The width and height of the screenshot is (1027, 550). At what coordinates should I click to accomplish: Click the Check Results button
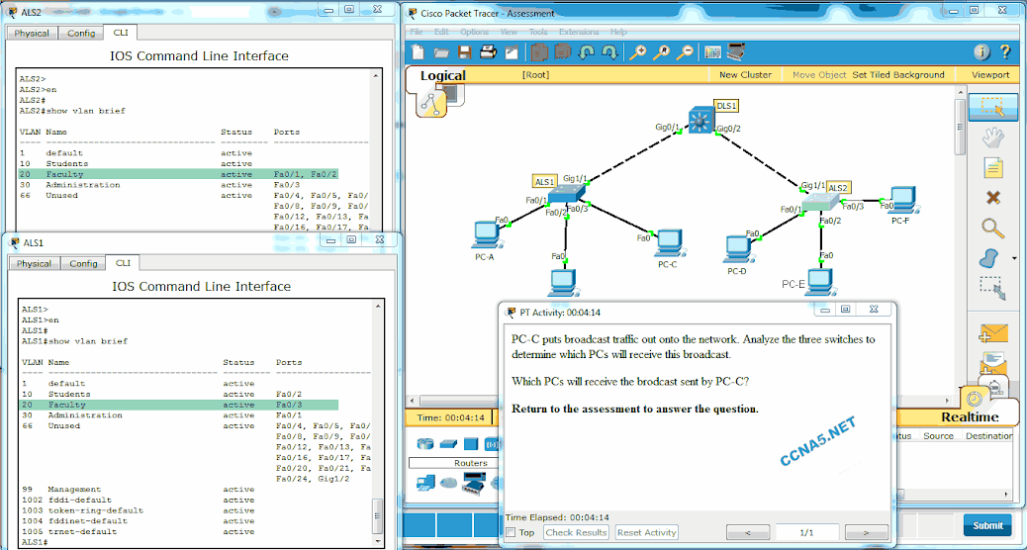pyautogui.click(x=577, y=532)
